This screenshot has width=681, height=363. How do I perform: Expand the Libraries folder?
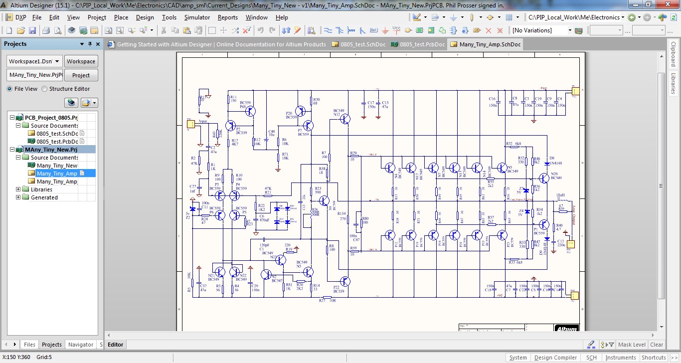[18, 189]
